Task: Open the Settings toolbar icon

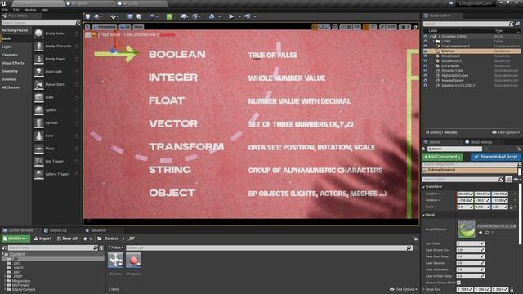Action: pyautogui.click(x=153, y=16)
